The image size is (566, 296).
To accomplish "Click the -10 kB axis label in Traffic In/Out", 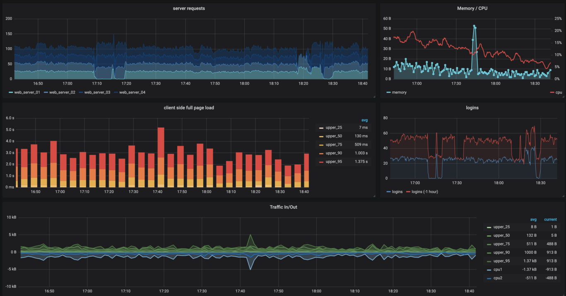I will [10, 286].
